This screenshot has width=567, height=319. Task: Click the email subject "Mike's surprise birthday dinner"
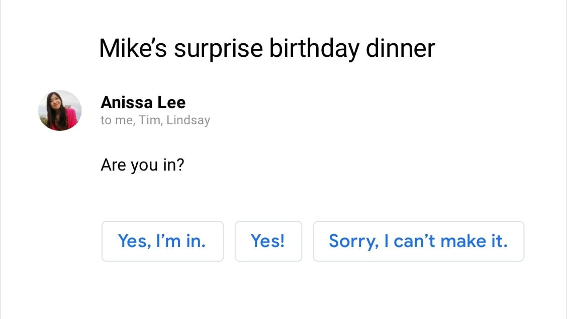coord(266,48)
